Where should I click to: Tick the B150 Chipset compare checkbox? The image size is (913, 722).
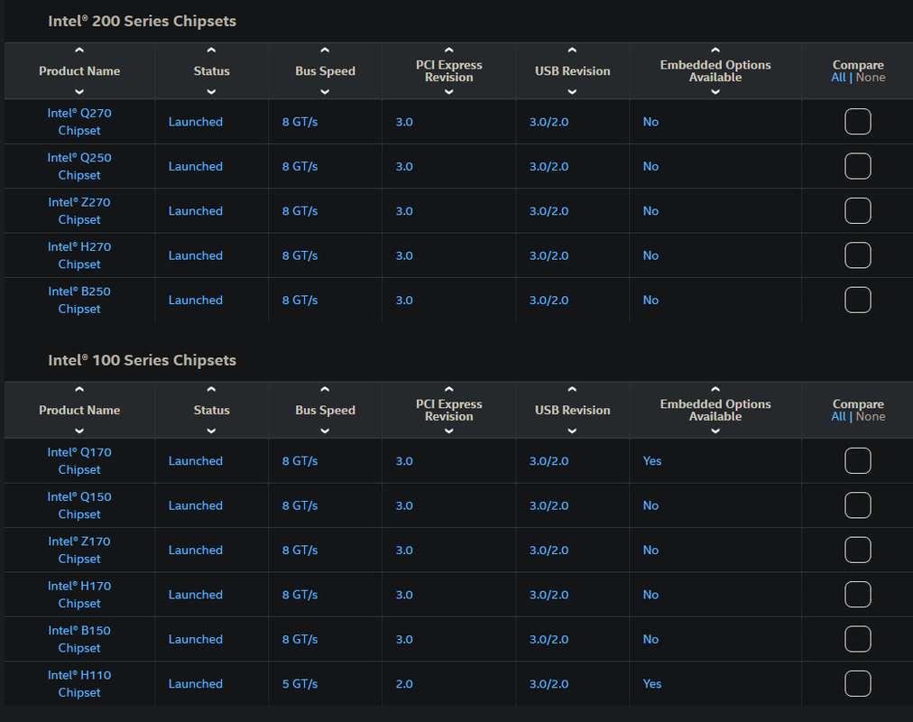coord(858,639)
